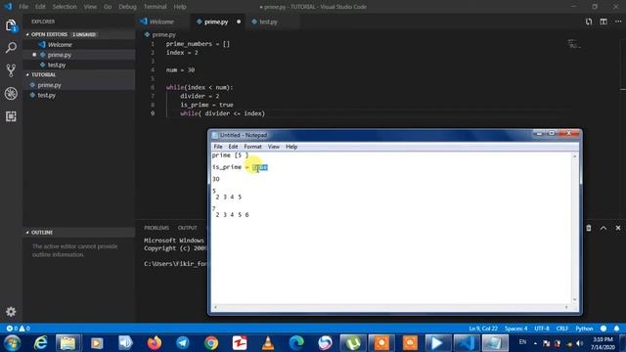Launch Google Chrome from the taskbar

pyautogui.click(x=211, y=343)
